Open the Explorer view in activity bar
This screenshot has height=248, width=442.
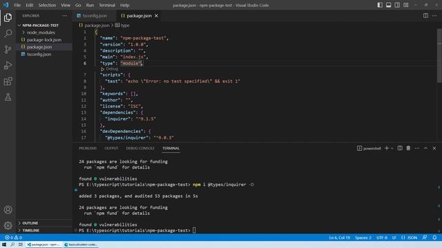coord(8,17)
